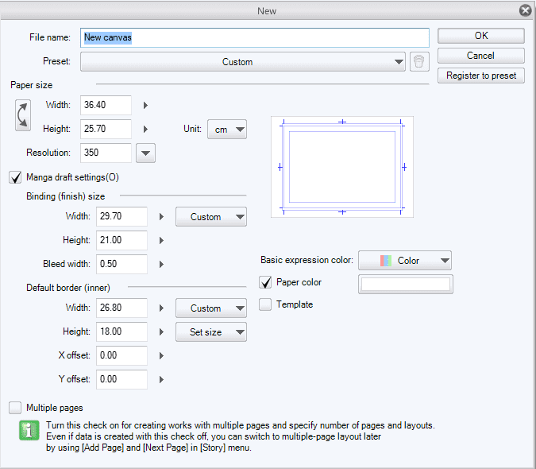
Task: Click the swap width and height icon
Action: tap(22, 115)
